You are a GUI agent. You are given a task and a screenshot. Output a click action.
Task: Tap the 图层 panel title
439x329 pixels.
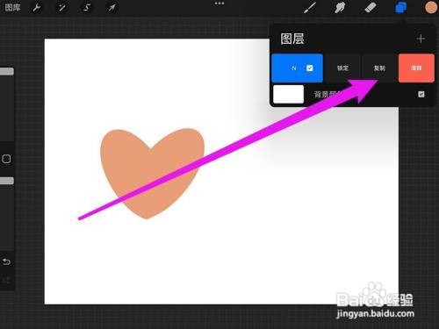(x=292, y=39)
